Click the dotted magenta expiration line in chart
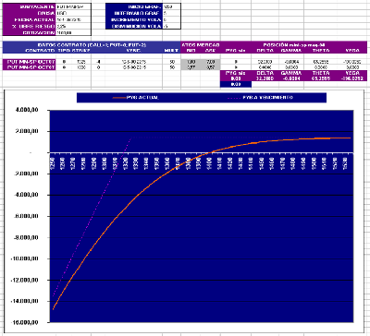Screen dimensions: 370x336 point(92,218)
